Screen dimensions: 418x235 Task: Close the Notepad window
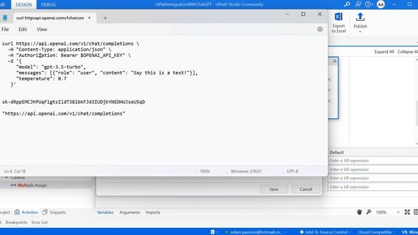point(319,14)
